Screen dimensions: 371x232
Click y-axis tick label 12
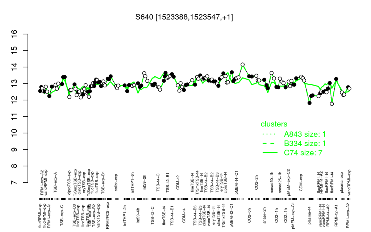[14, 100]
